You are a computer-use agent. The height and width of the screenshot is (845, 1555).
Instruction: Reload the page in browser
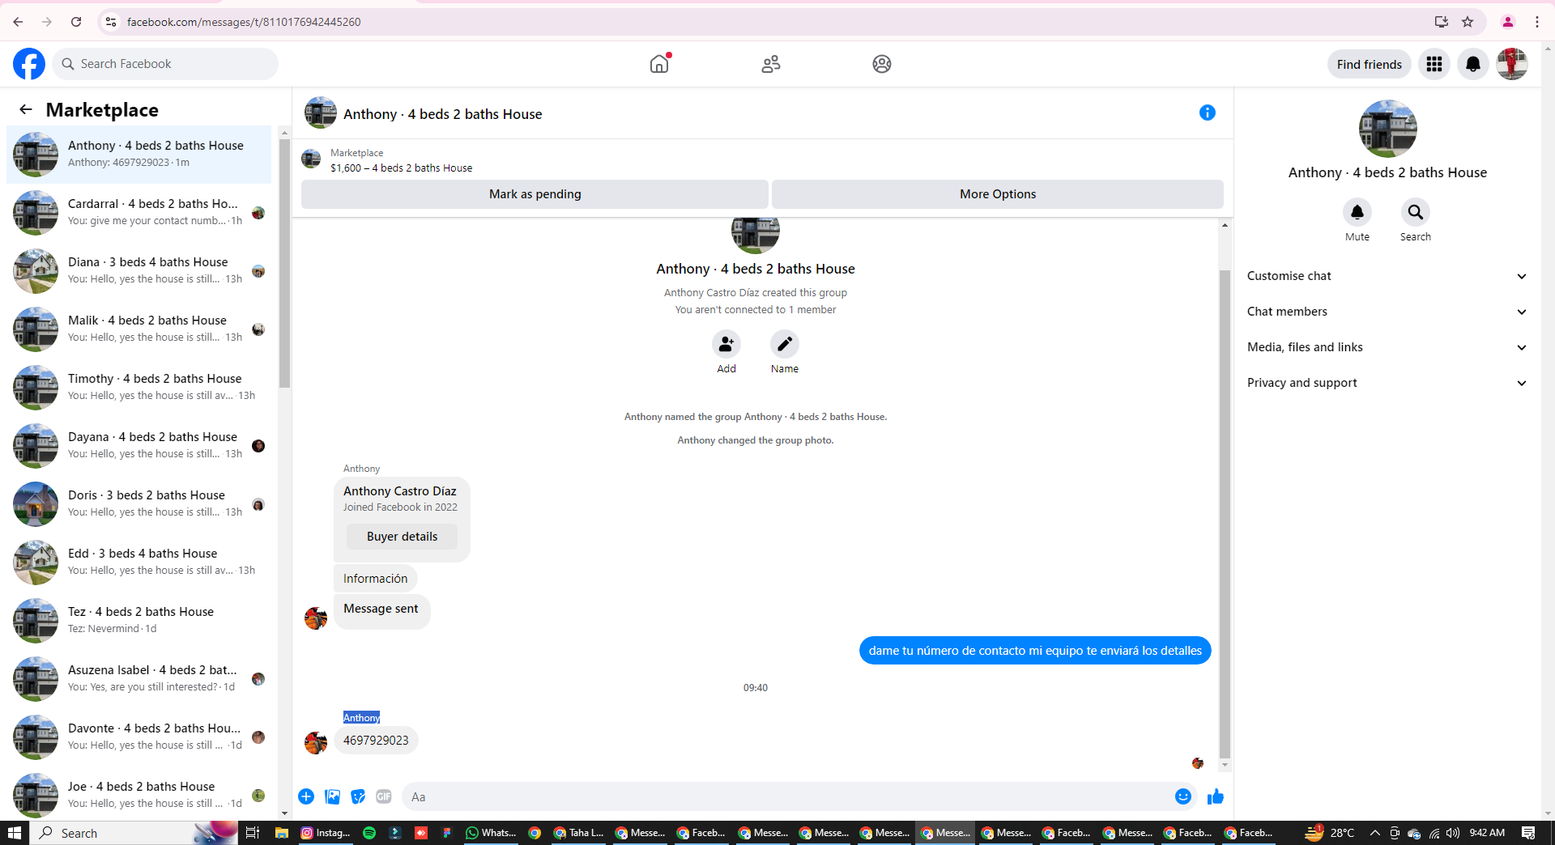[76, 22]
